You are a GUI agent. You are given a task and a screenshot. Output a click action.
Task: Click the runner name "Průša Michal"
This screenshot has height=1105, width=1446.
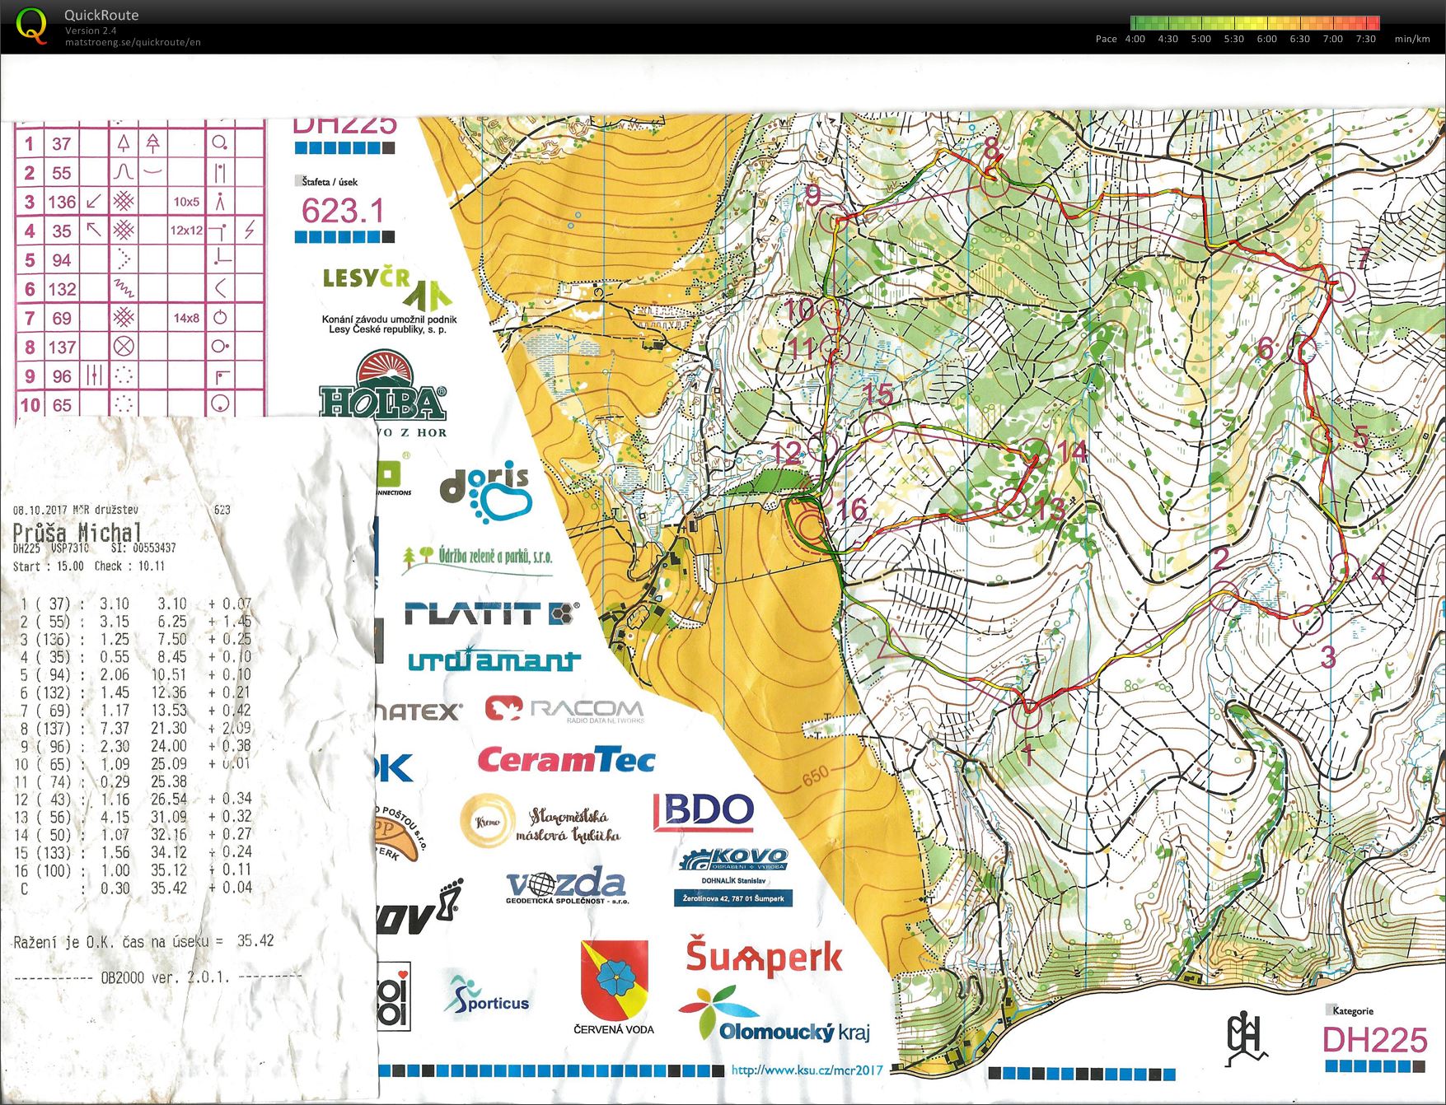(77, 531)
